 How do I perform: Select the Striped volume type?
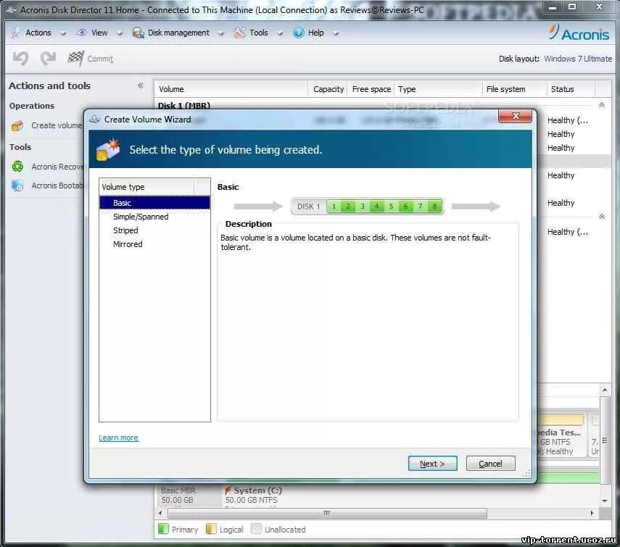point(154,230)
